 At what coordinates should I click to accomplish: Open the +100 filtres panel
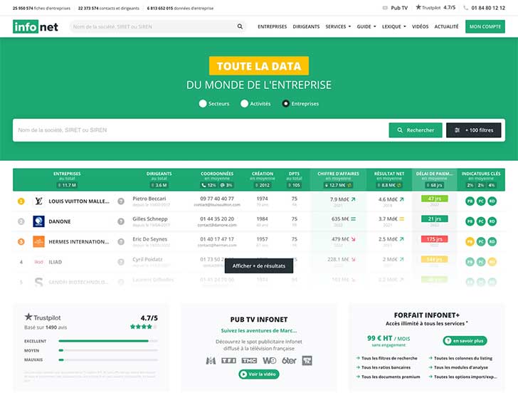(474, 130)
